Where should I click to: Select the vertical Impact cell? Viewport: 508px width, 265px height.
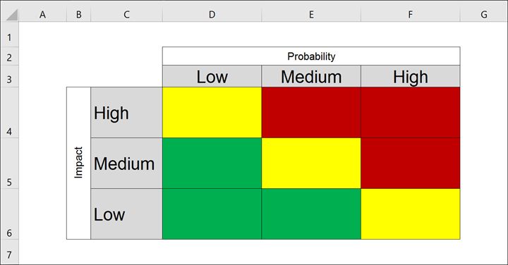[x=78, y=163]
